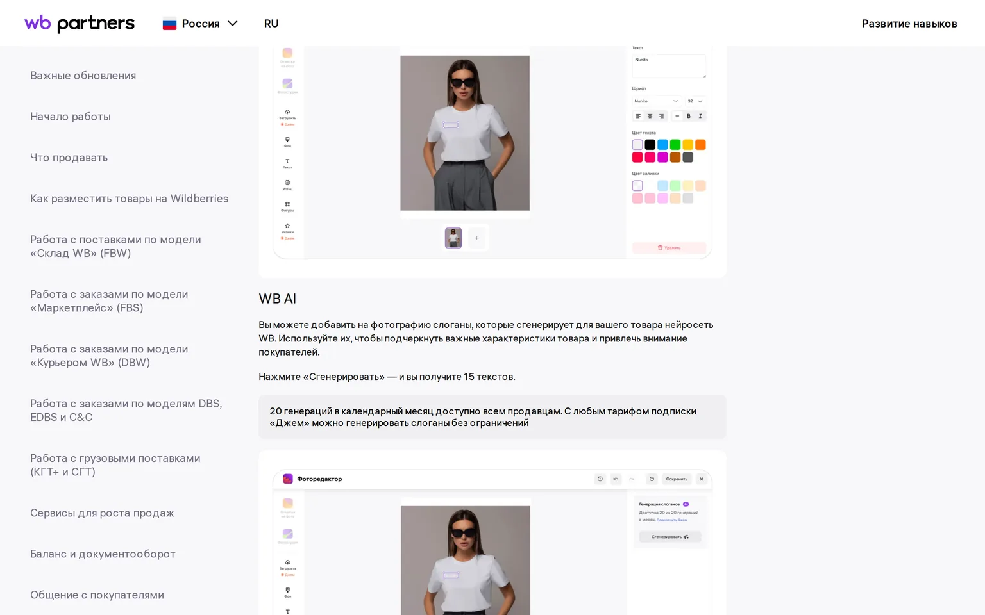This screenshot has height=615, width=985.
Task: Open the «Склад WB» (FBW) supplies section
Action: coord(115,246)
